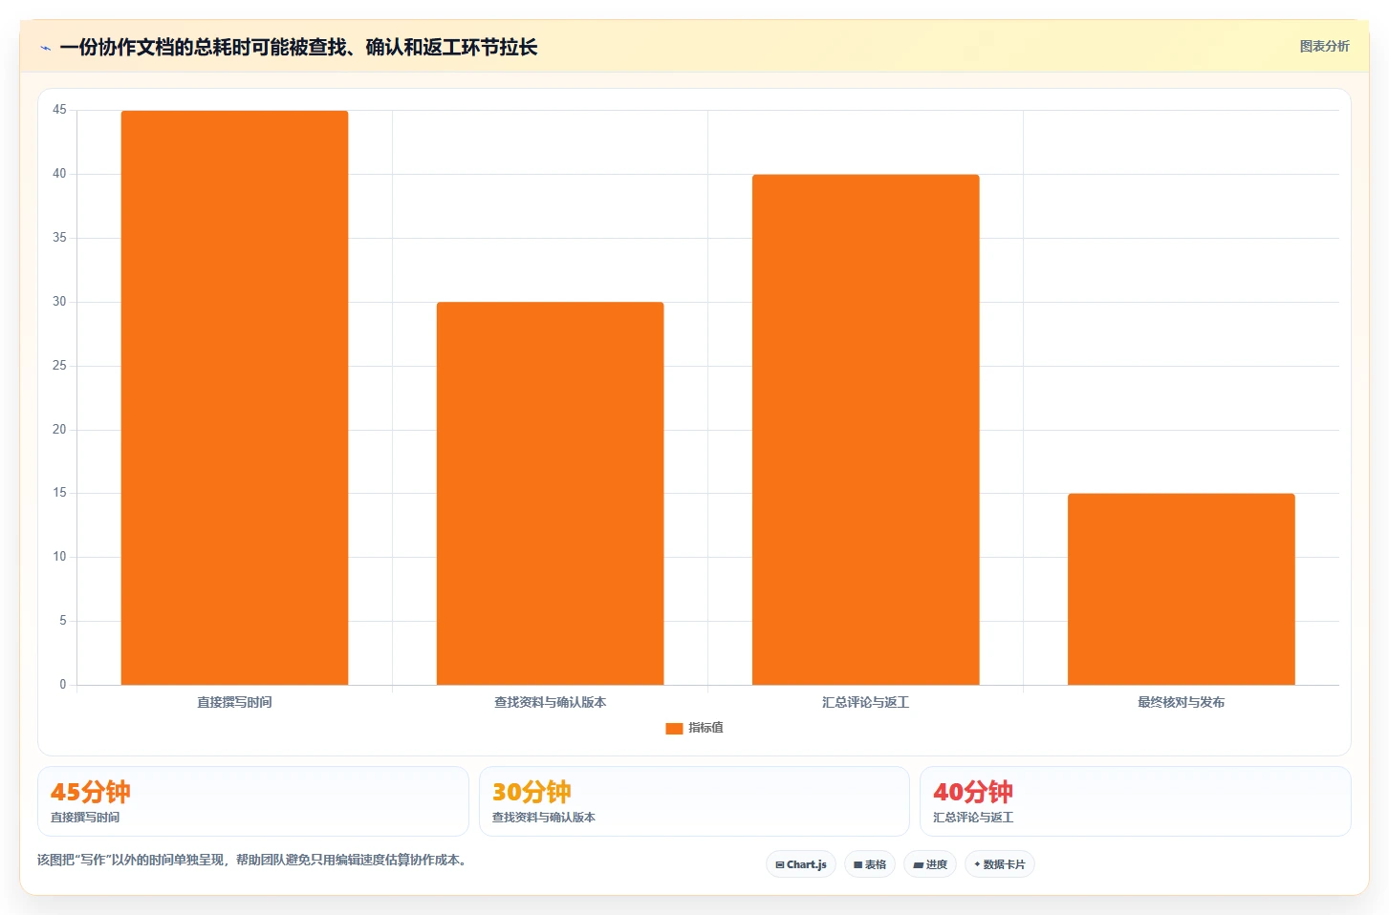Select the 进度 tag chip

[929, 864]
